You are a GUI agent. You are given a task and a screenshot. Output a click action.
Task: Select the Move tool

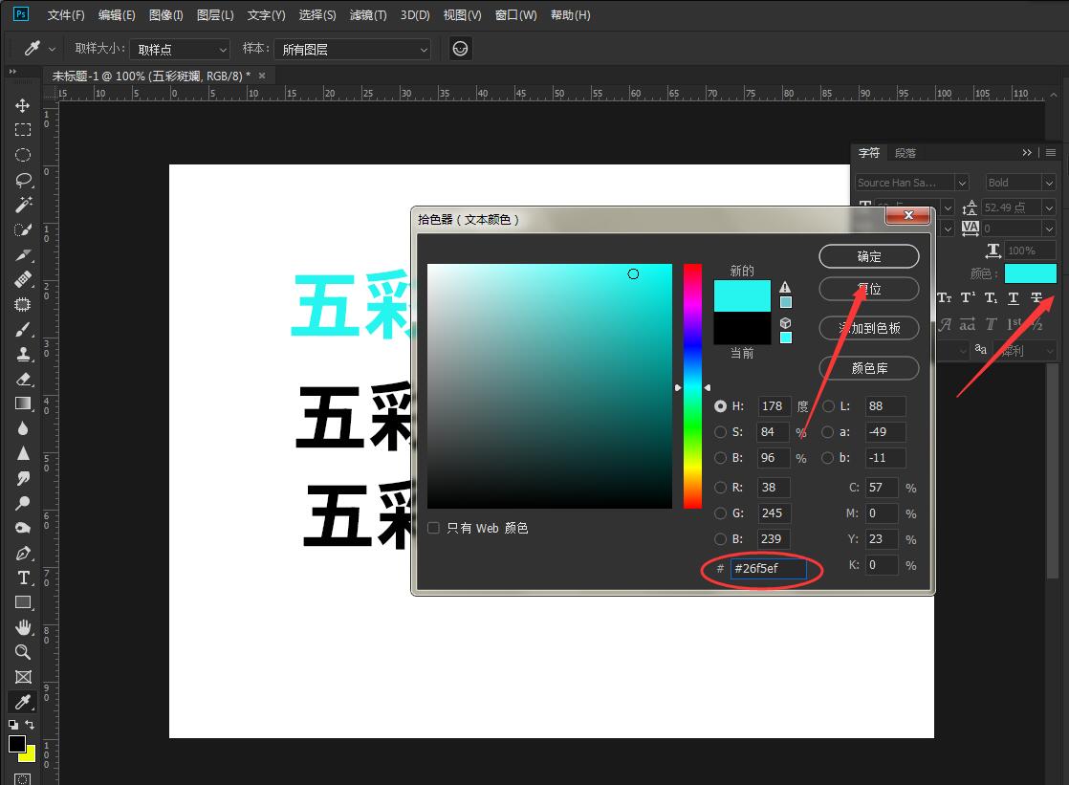click(22, 105)
